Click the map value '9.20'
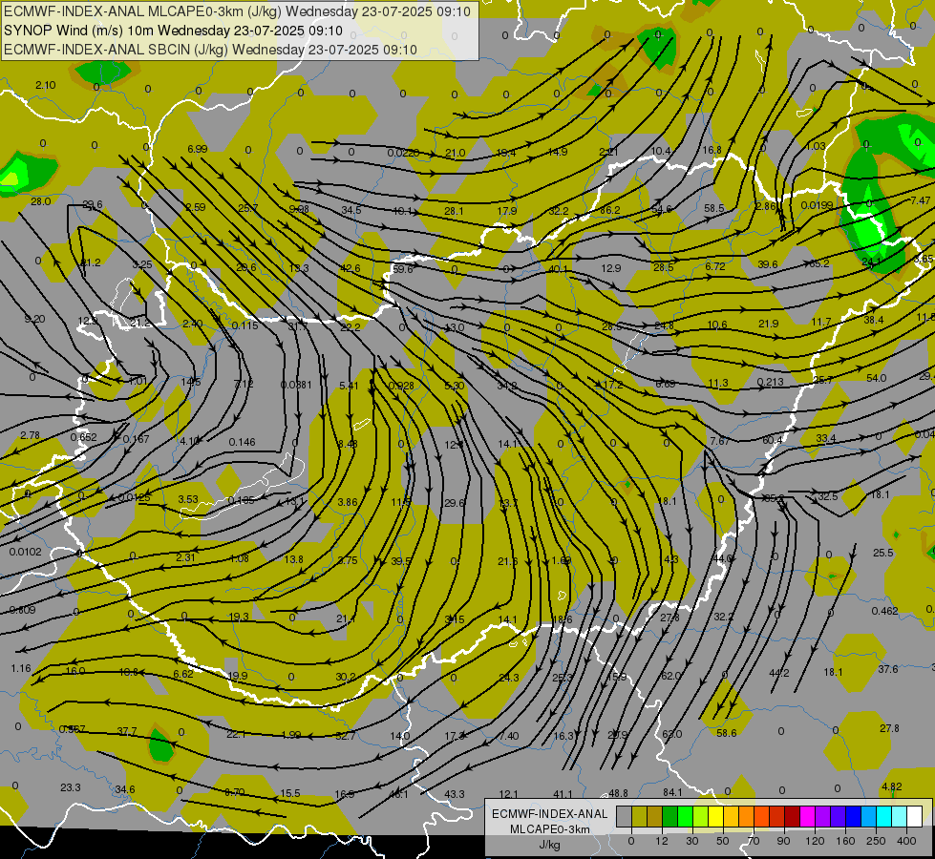This screenshot has height=859, width=935. (34, 319)
